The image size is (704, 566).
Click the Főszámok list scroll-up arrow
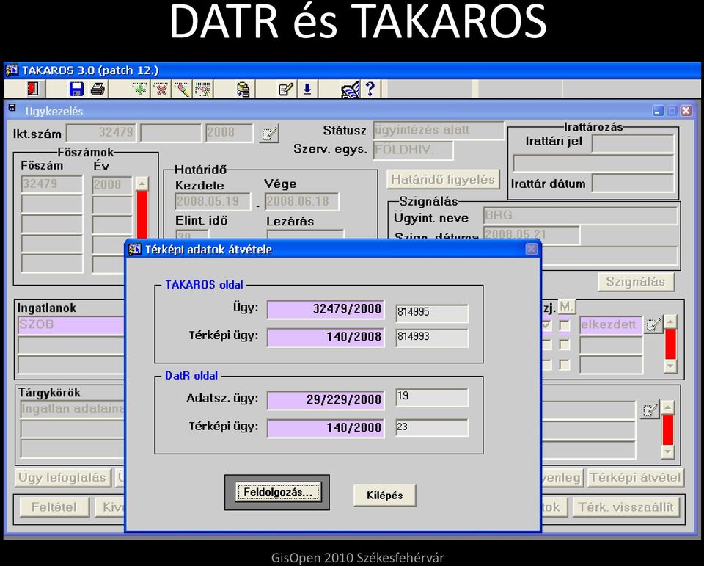click(142, 184)
